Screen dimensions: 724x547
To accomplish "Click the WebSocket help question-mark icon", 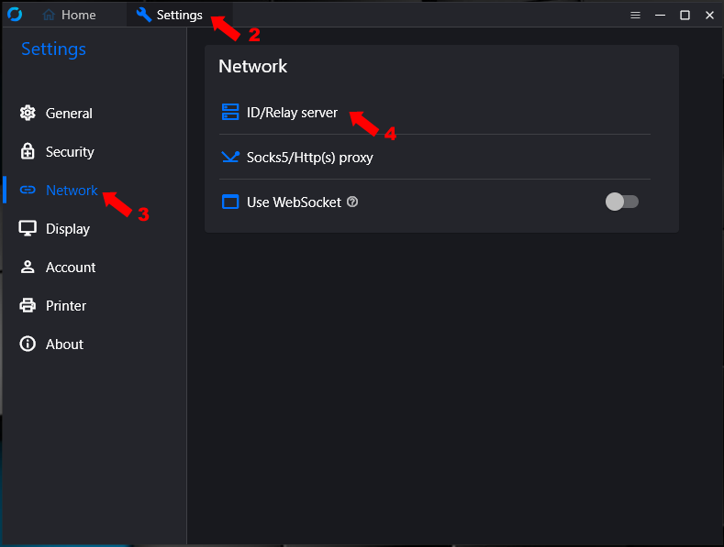I will [352, 202].
